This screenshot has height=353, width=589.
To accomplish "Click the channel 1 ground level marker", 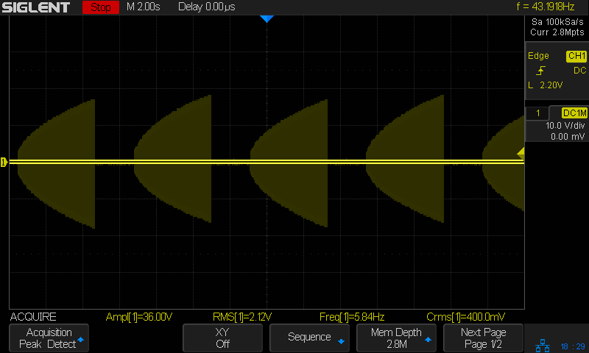I will point(4,162).
